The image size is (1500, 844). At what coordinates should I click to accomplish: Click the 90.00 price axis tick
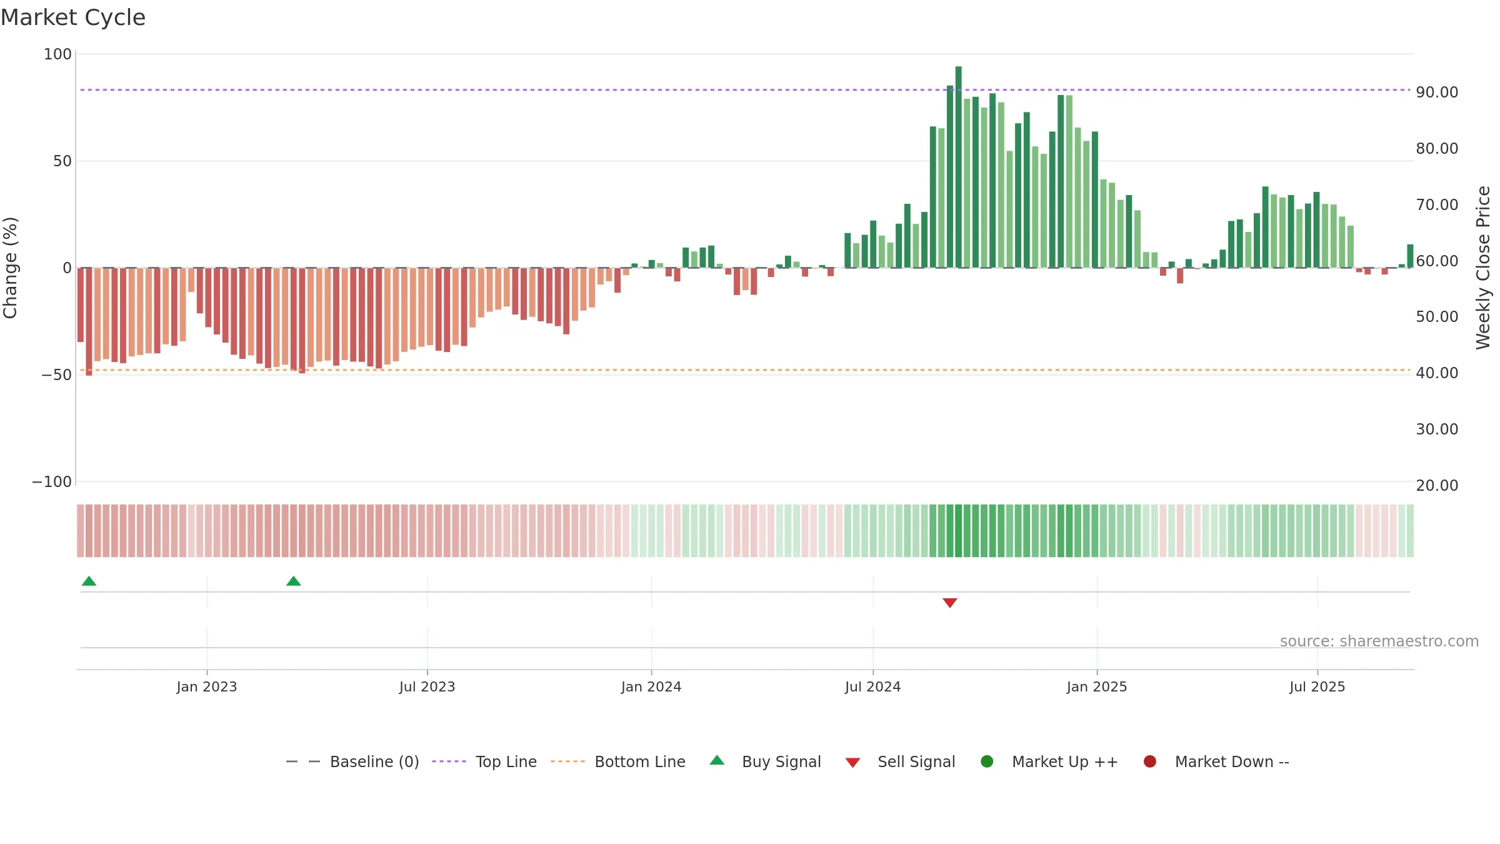click(1437, 93)
